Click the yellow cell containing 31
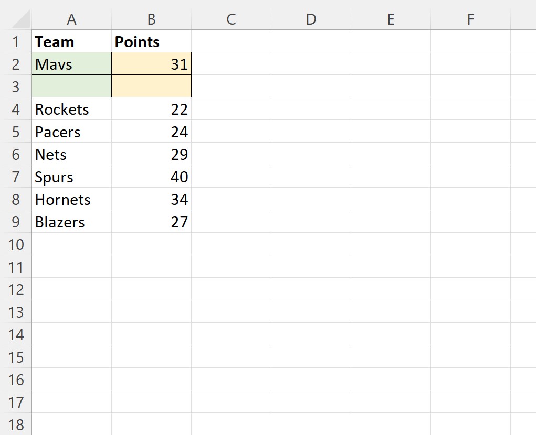536x435 pixels. click(151, 64)
